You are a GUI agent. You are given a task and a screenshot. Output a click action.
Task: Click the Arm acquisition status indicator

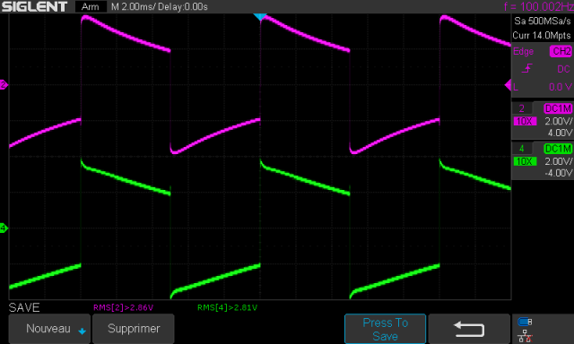(x=91, y=6)
